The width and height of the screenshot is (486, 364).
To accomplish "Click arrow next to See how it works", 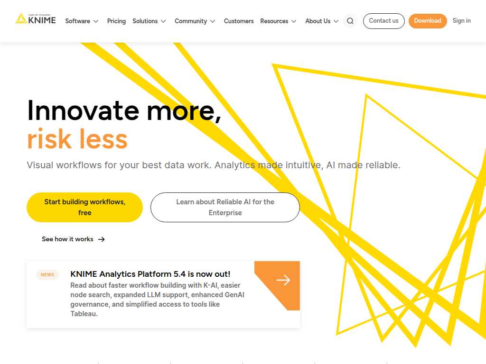I will pos(102,239).
